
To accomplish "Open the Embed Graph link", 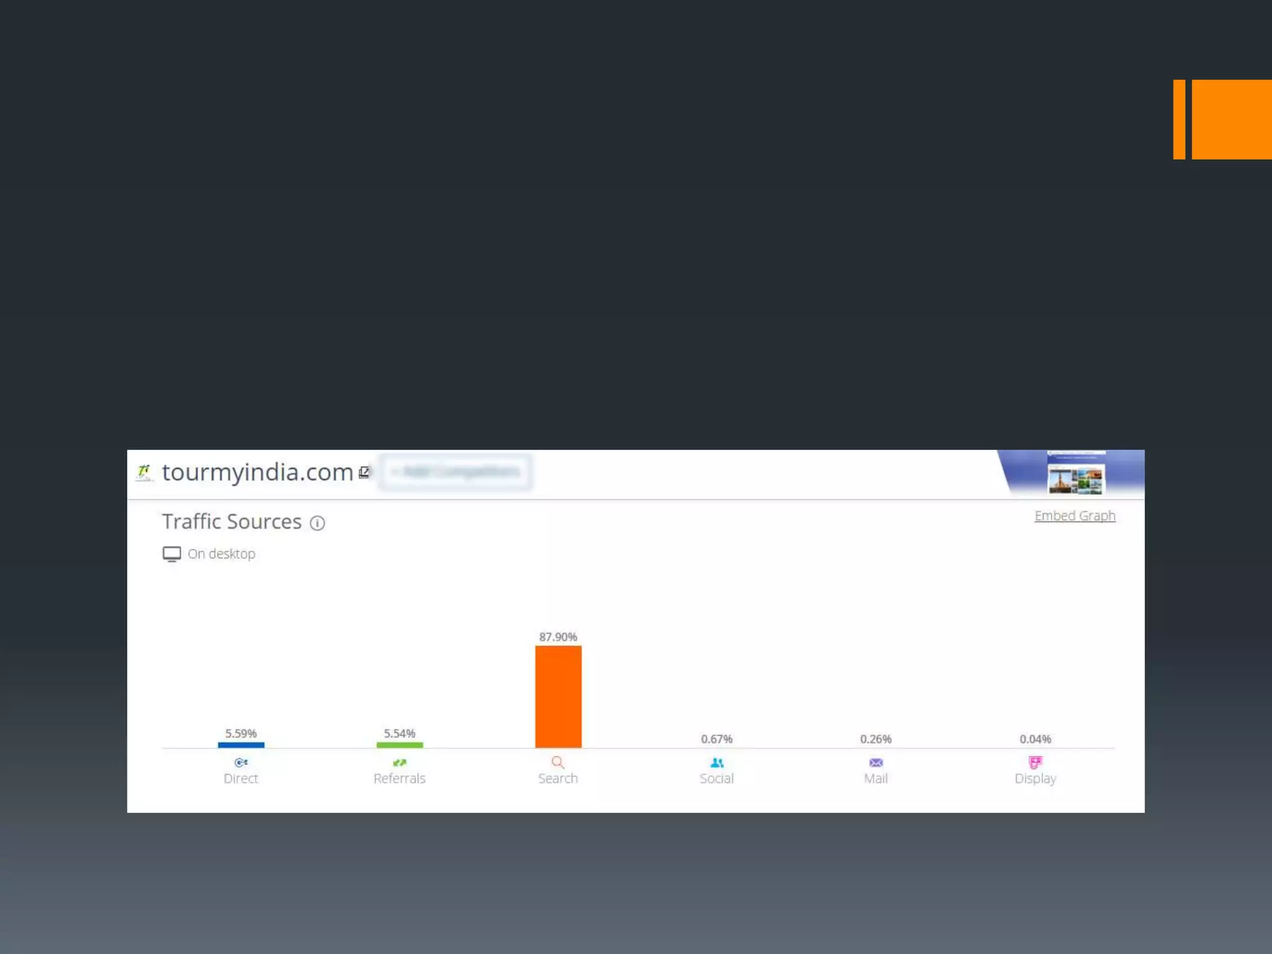I will (1074, 516).
